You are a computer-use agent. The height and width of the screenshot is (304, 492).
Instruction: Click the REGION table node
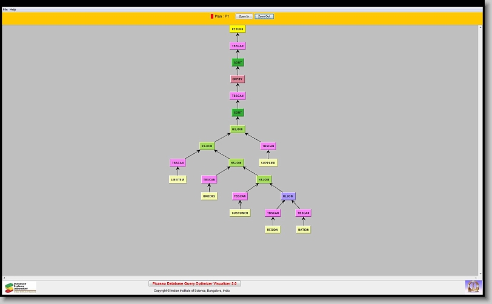point(273,230)
